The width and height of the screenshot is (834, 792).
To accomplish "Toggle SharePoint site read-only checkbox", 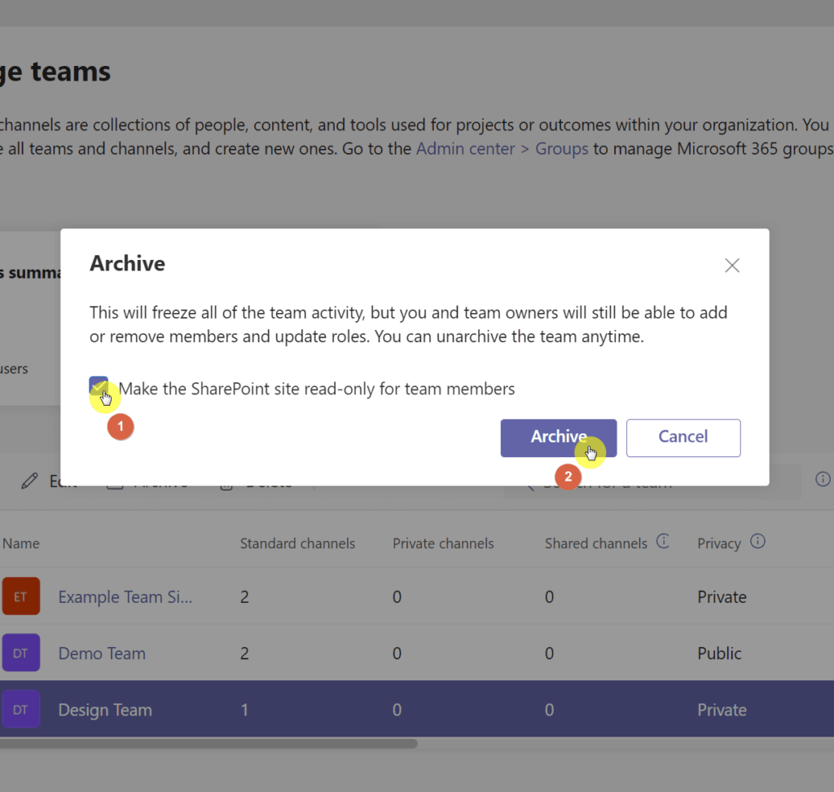I will pos(99,386).
